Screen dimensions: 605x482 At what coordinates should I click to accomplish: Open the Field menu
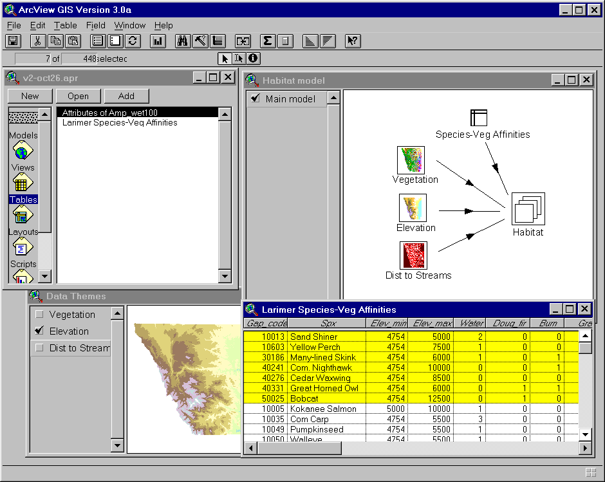[x=95, y=25]
